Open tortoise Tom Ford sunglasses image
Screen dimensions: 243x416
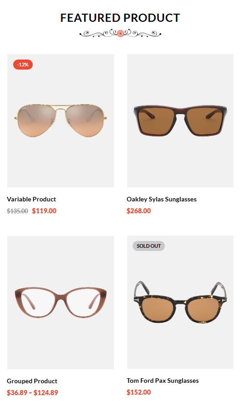180,302
